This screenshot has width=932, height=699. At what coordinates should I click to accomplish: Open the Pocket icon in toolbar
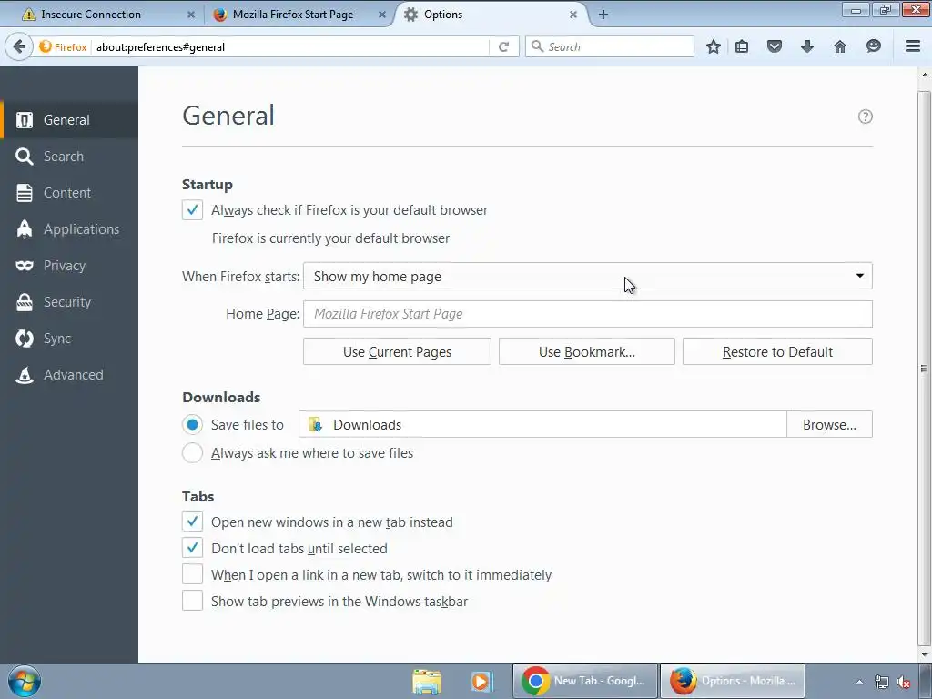click(774, 46)
